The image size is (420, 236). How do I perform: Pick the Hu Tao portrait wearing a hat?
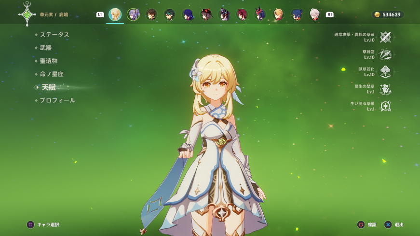point(206,14)
